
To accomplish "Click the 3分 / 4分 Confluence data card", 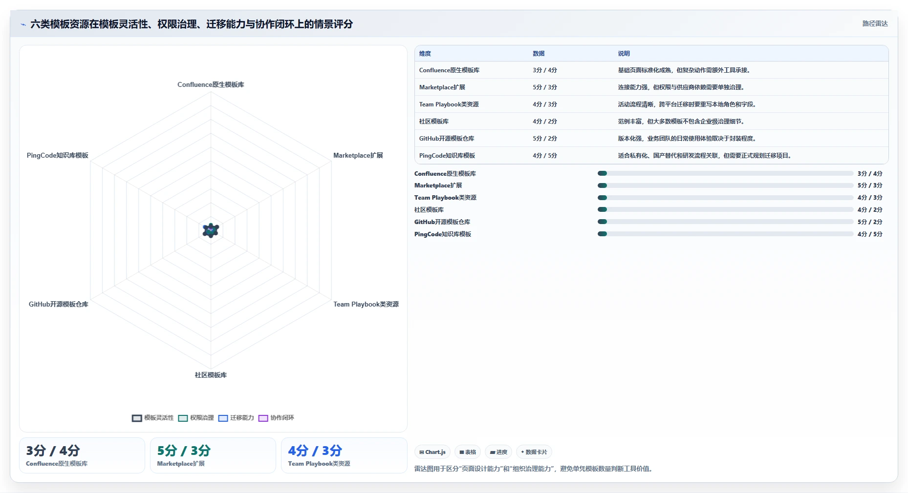I will pyautogui.click(x=82, y=455).
